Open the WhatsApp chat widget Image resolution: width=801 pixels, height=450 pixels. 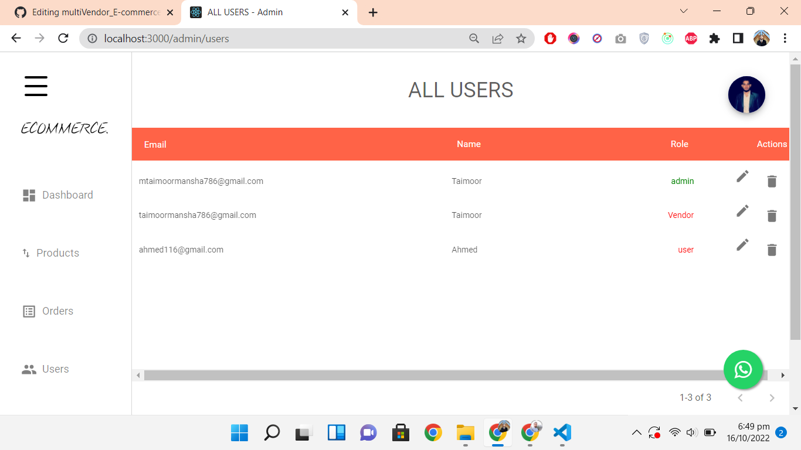[x=743, y=370]
